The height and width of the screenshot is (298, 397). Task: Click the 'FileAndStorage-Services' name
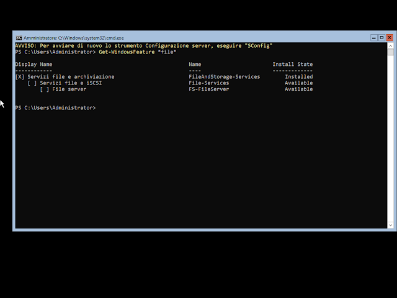point(225,77)
